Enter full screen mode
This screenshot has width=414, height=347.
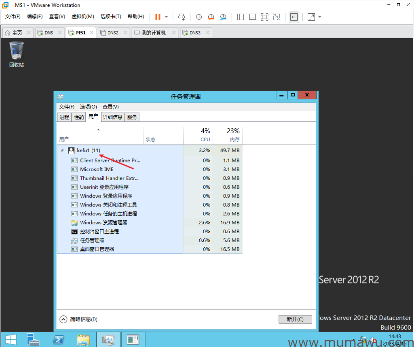pos(264,17)
